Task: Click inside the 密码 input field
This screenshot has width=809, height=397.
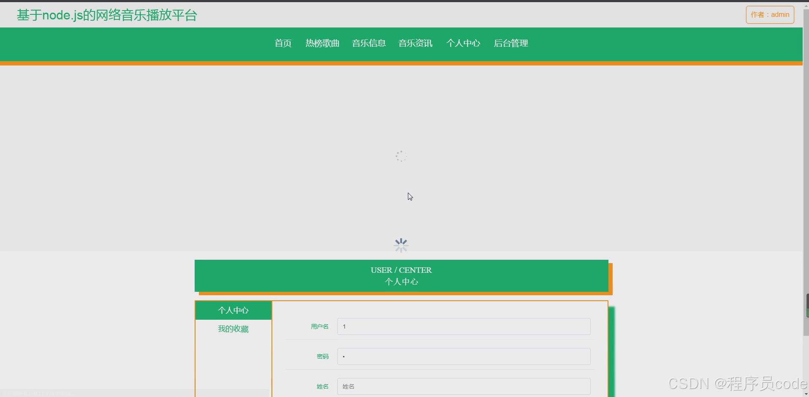Action: [x=463, y=356]
